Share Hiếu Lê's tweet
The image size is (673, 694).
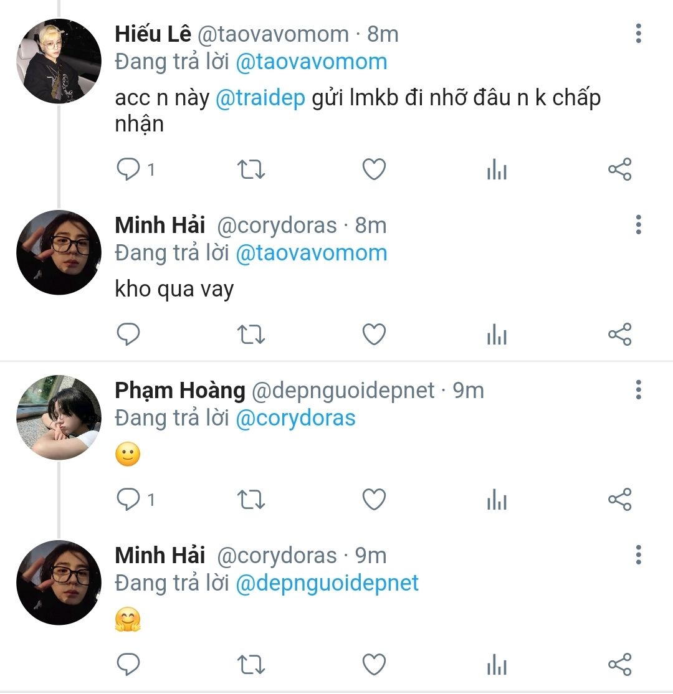(x=619, y=169)
